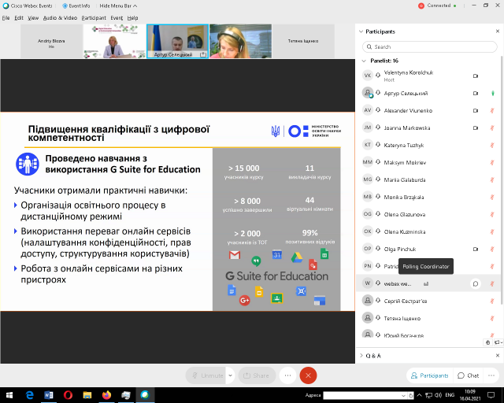
Task: Close the Q & A panel
Action: [x=498, y=356]
